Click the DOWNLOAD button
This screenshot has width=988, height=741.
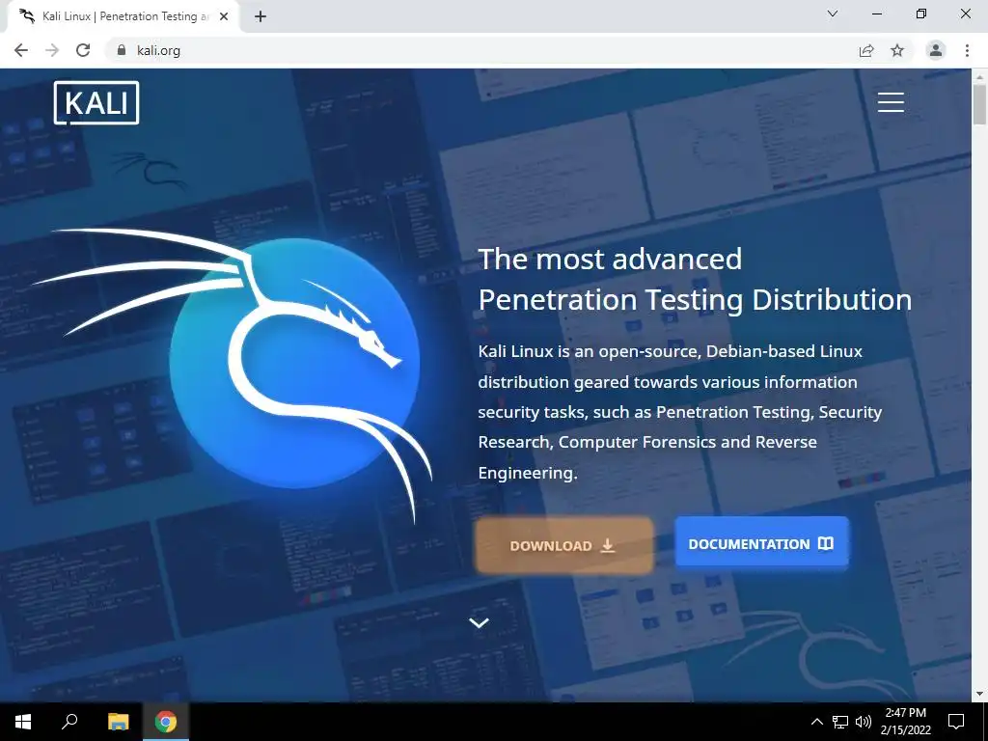[563, 546]
